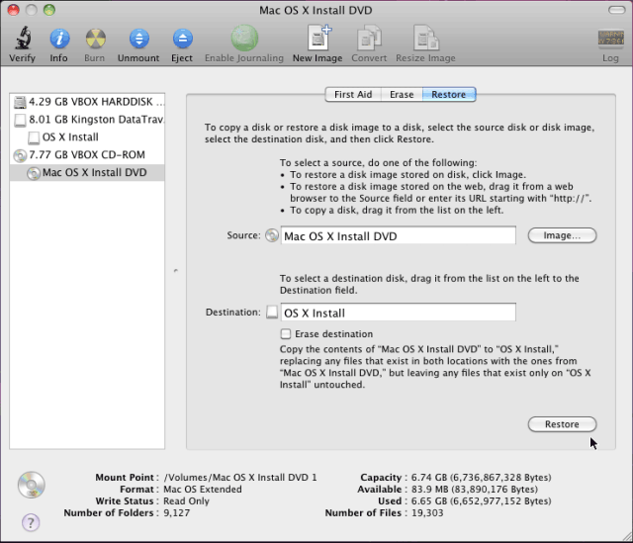Select 7.77 GB VBOX CD-ROM in sidebar
Screen dimensions: 633x543
(87, 155)
